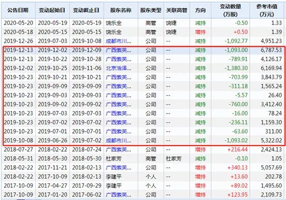Select market value 5,057.69
Image resolution: width=286 pixels, height=200 pixels.
271,168
